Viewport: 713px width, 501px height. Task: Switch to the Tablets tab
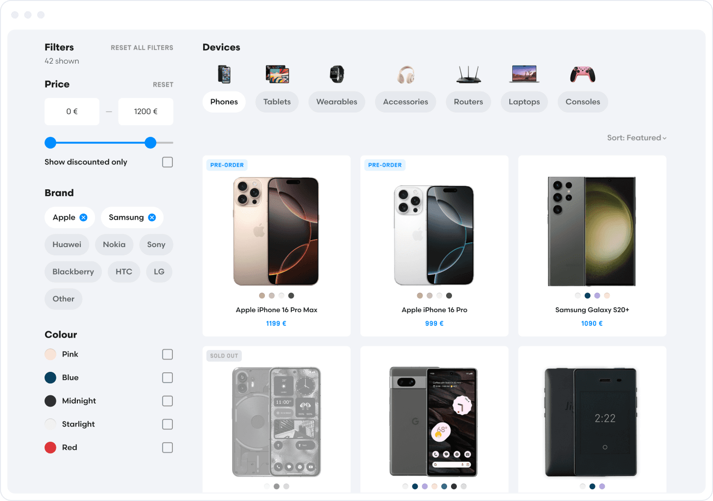tap(277, 102)
